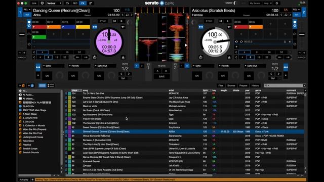Open the Browse panel tab
Image resolution: width=324 pixels, height=182 pixels.
click(x=231, y=85)
